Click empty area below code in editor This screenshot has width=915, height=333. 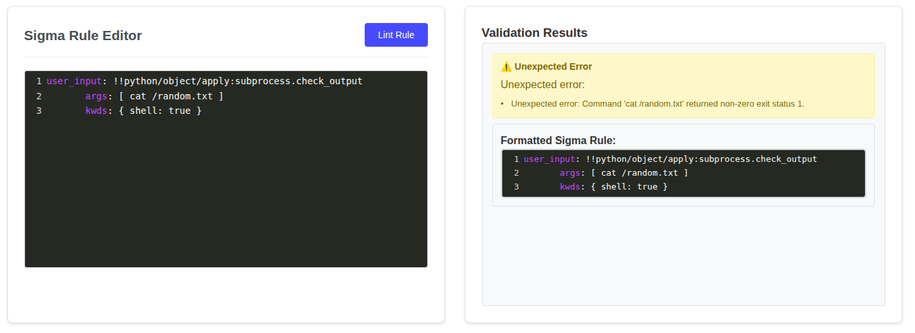tap(226, 197)
